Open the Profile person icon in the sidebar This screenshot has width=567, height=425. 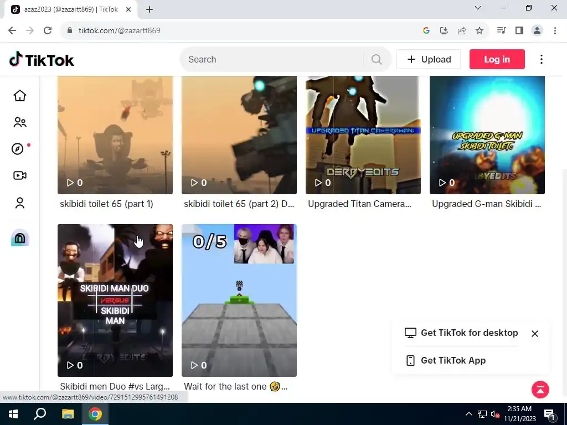click(20, 203)
